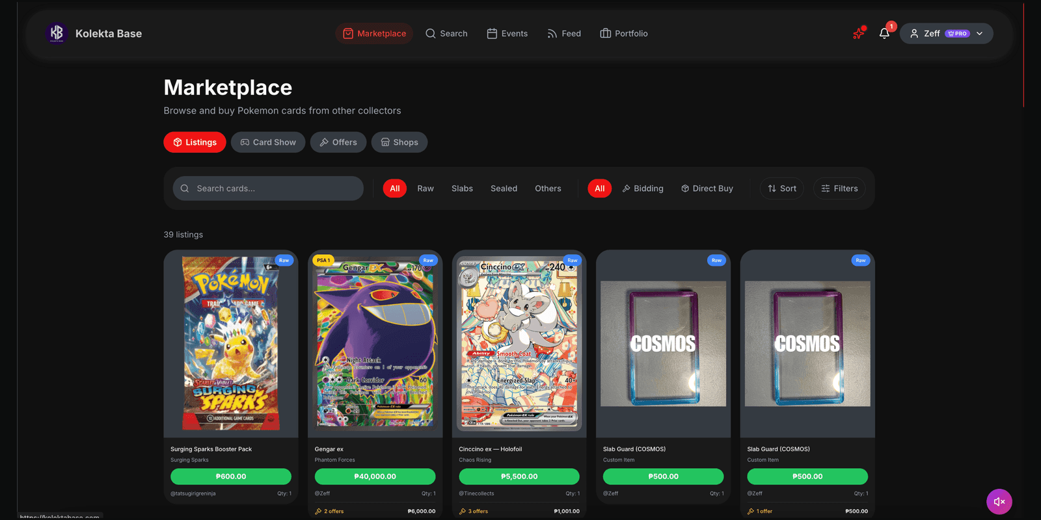Open the Surging Sparks Booster Pack image
Screen dimensions: 1041x520
tap(231, 344)
